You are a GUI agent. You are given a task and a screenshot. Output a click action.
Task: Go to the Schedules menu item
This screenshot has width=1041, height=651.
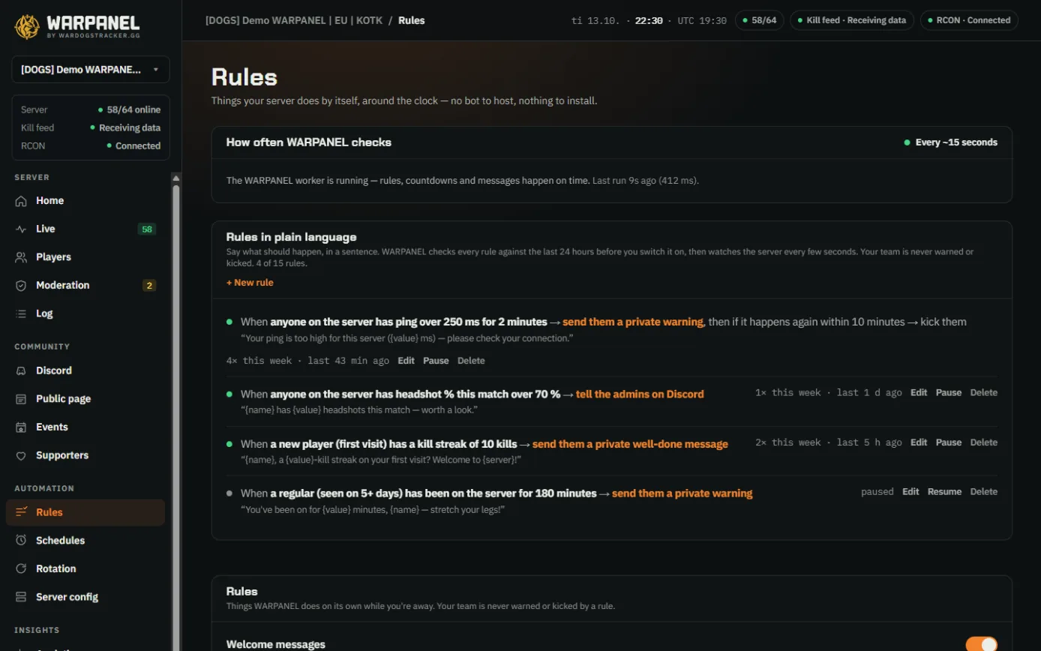[85, 541]
